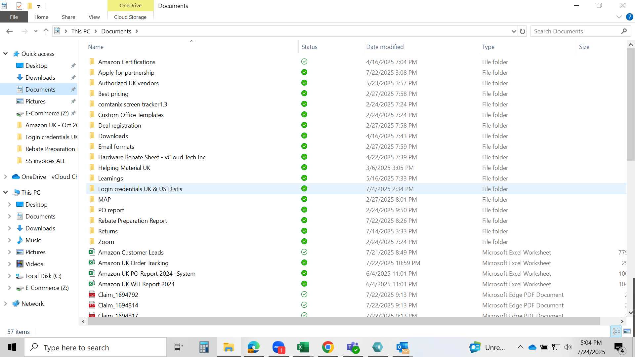Open the Customize Quick Access Toolbar dropdown

click(x=39, y=6)
